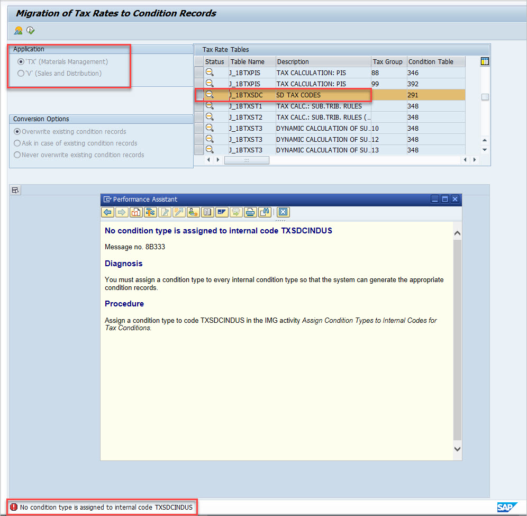Image resolution: width=527 pixels, height=516 pixels.
Task: Click status bar message about TXSDCINDUS
Action: tap(106, 507)
